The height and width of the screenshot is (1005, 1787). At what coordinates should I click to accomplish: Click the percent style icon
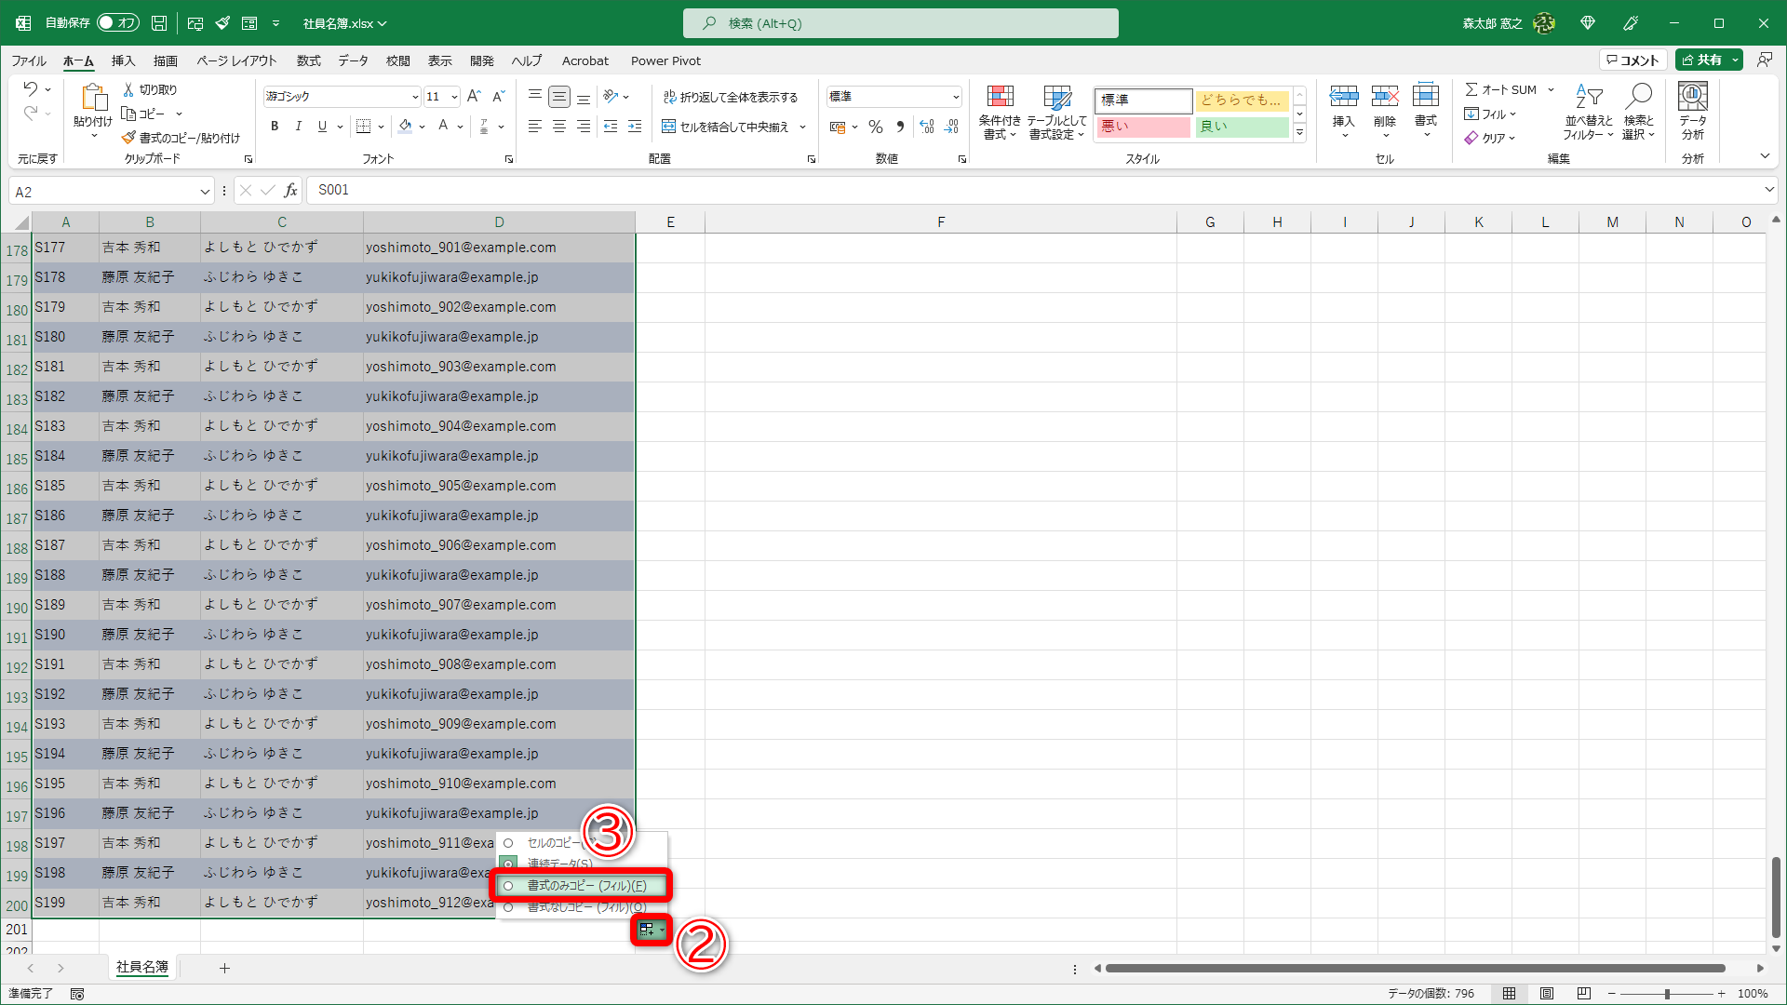tap(875, 127)
